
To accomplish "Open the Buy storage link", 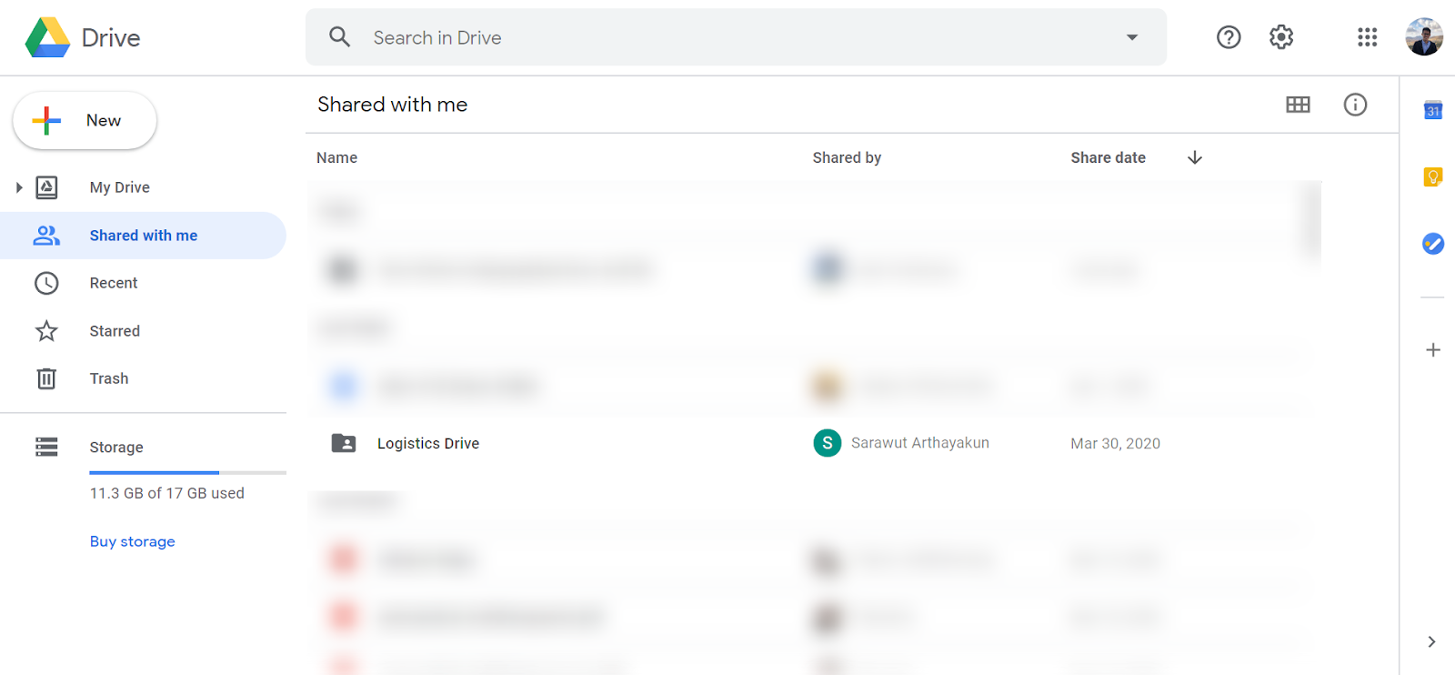I will tap(132, 541).
